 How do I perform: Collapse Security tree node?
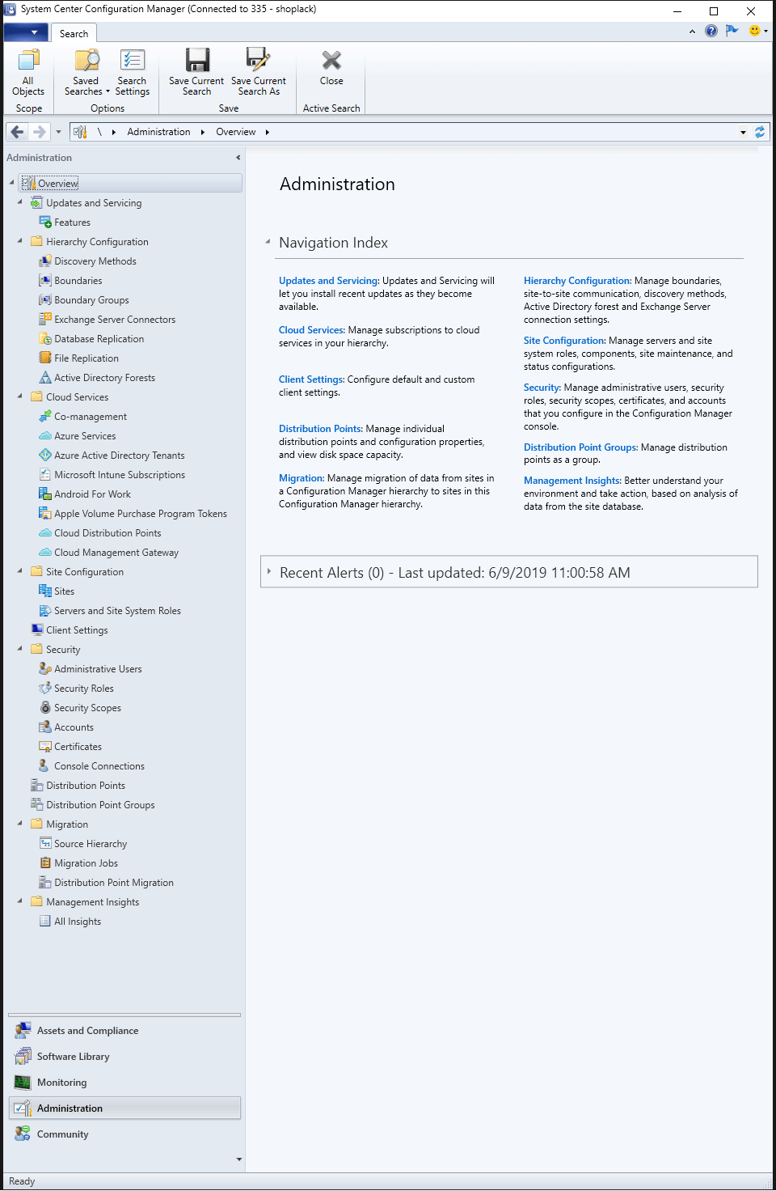coord(20,649)
